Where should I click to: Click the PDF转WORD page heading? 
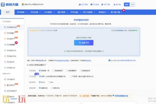pos(81,20)
